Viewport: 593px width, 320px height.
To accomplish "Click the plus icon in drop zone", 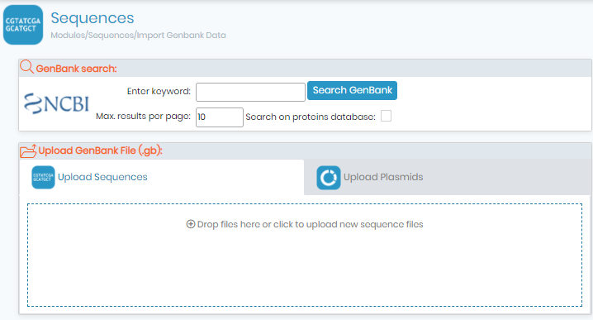I will coord(191,224).
